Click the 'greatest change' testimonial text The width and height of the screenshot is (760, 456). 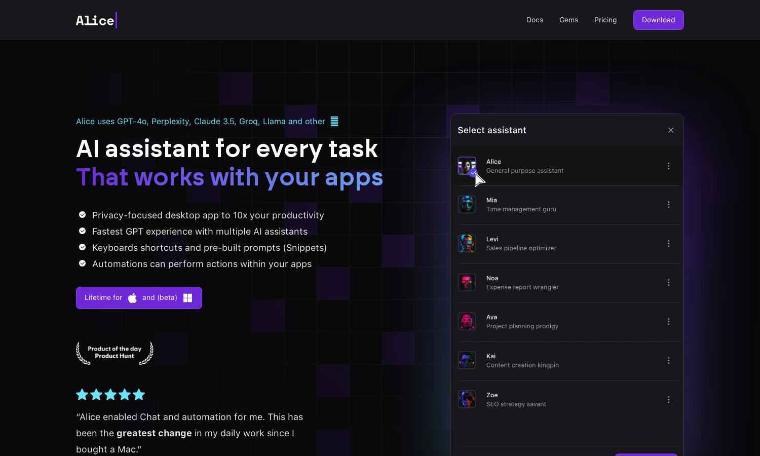click(x=154, y=433)
